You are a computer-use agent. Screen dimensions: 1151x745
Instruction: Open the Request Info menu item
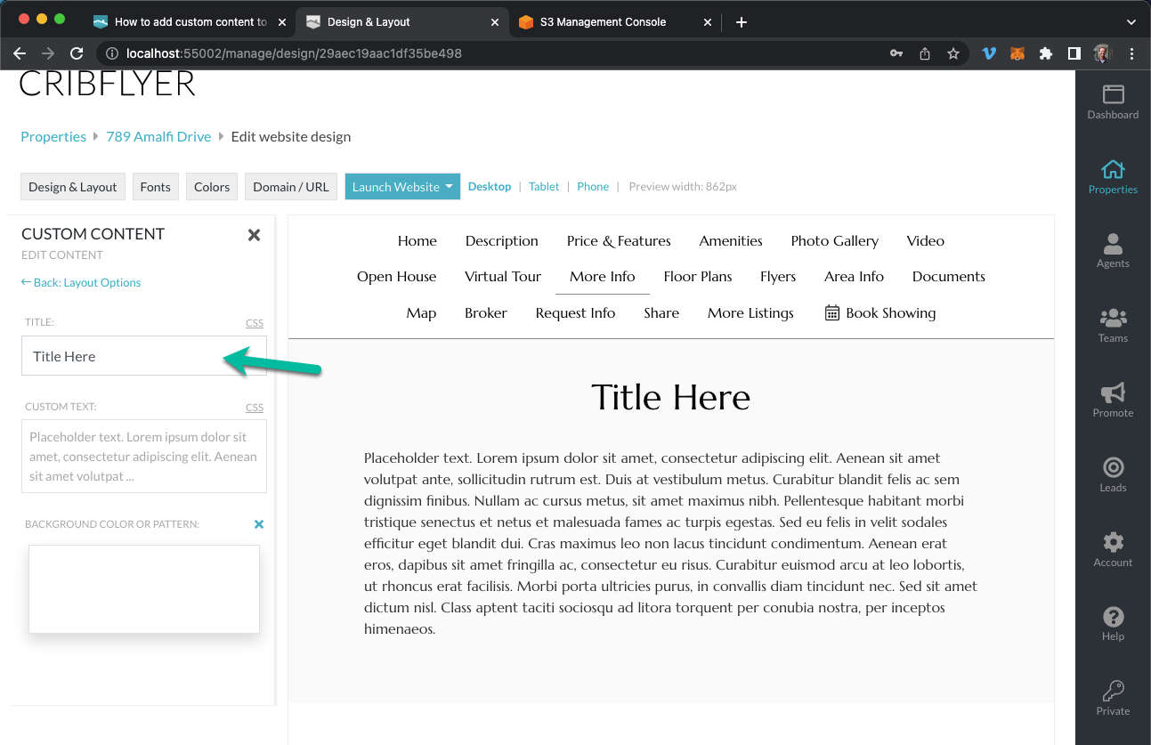pyautogui.click(x=575, y=313)
